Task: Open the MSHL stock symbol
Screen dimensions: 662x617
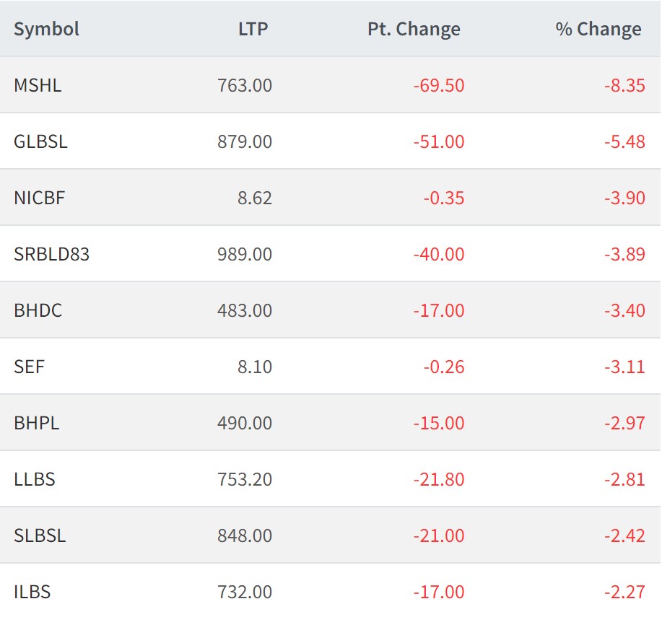Action: (38, 85)
